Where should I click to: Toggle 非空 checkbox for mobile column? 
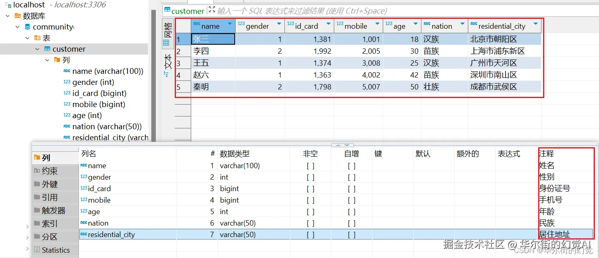[310, 200]
